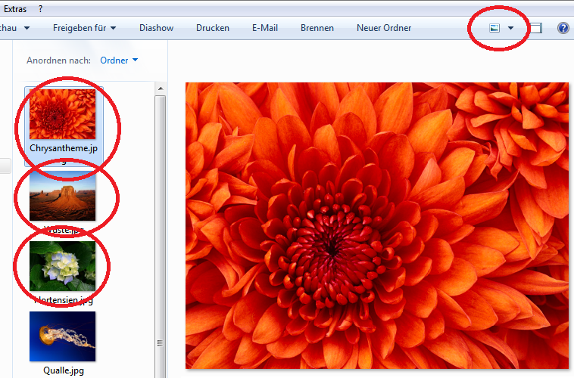
Task: Click E-Mail in the toolbar
Action: [264, 28]
